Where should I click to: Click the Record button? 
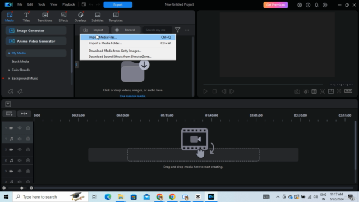coord(126,30)
